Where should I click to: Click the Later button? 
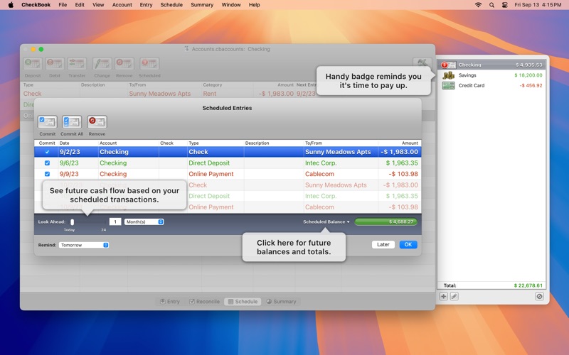383,244
